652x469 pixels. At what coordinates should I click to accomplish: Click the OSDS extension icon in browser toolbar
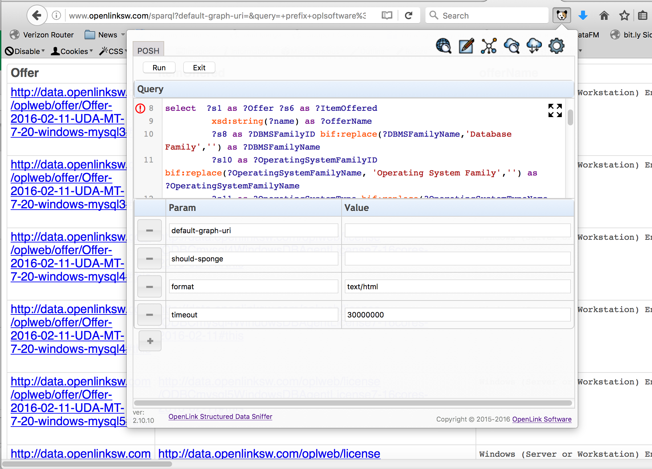tap(562, 15)
